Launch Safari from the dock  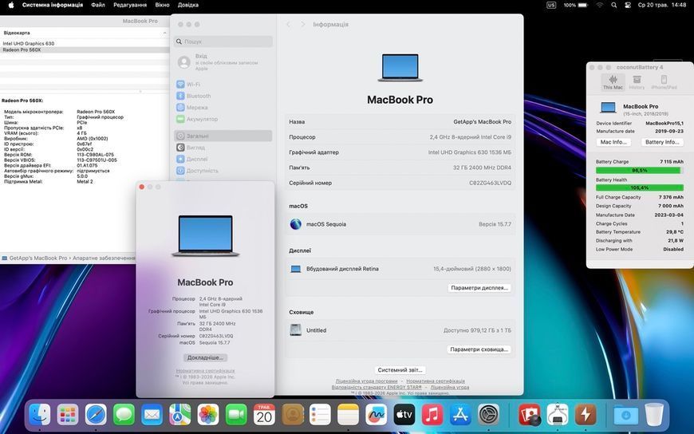[x=96, y=416]
